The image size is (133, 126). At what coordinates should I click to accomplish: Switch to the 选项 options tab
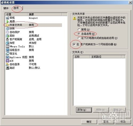(16, 8)
